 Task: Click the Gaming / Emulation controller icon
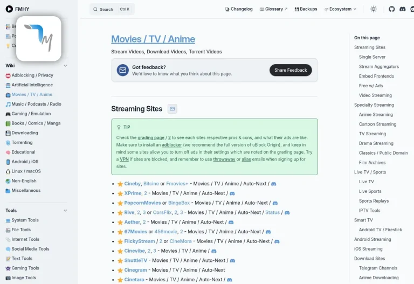(x=8, y=114)
